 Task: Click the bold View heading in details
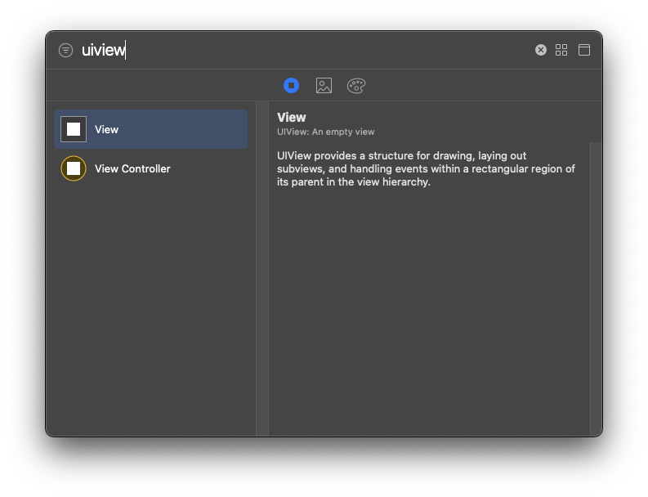click(292, 118)
